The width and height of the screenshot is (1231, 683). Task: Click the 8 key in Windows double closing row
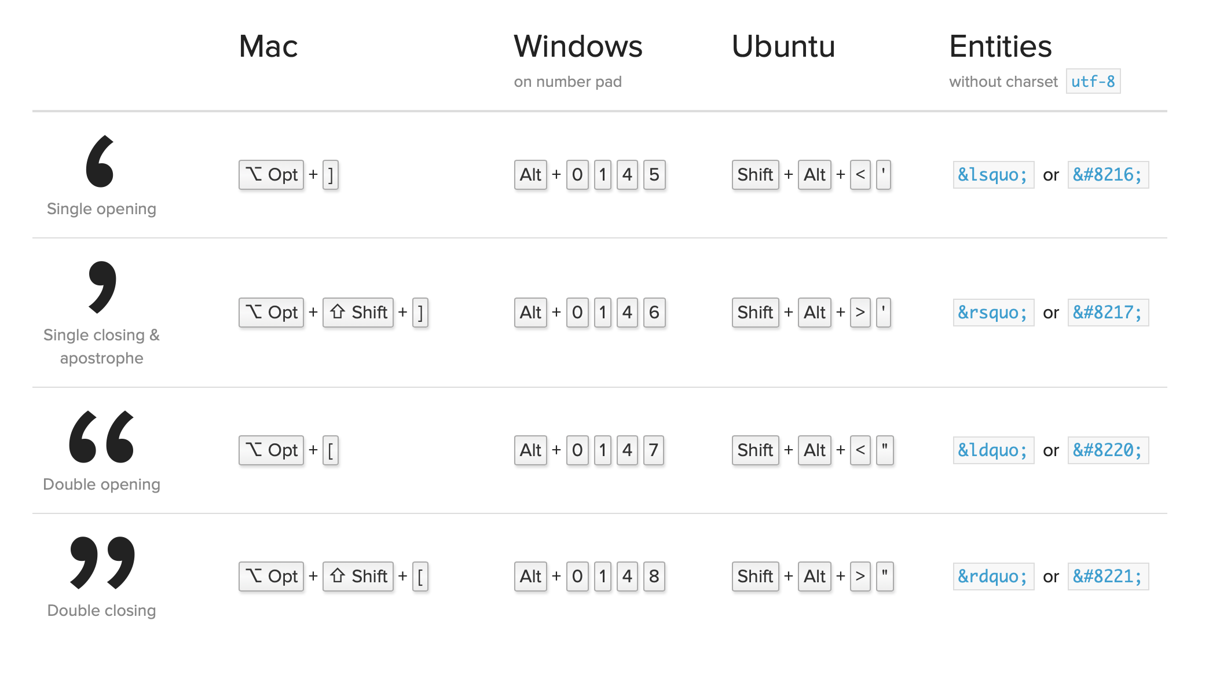pyautogui.click(x=654, y=576)
